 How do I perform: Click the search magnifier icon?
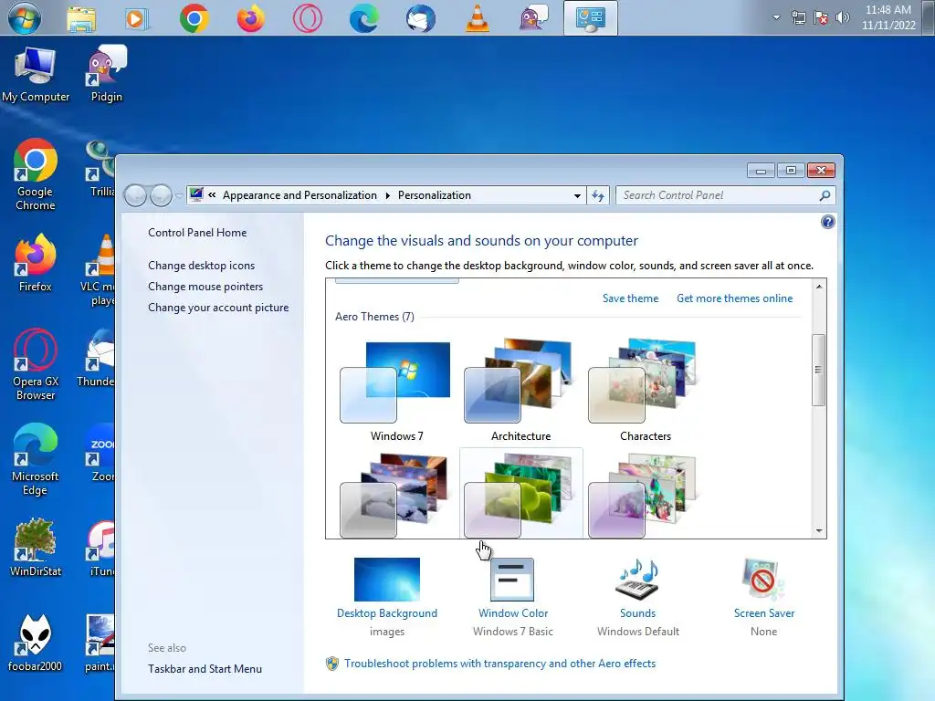825,195
